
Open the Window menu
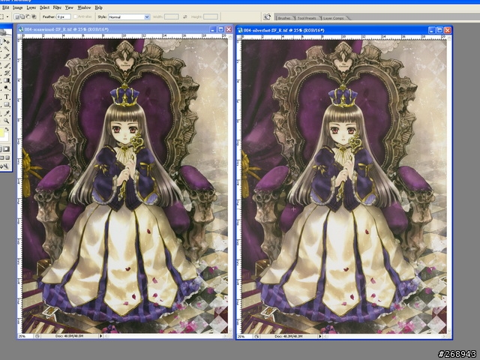(84, 7)
